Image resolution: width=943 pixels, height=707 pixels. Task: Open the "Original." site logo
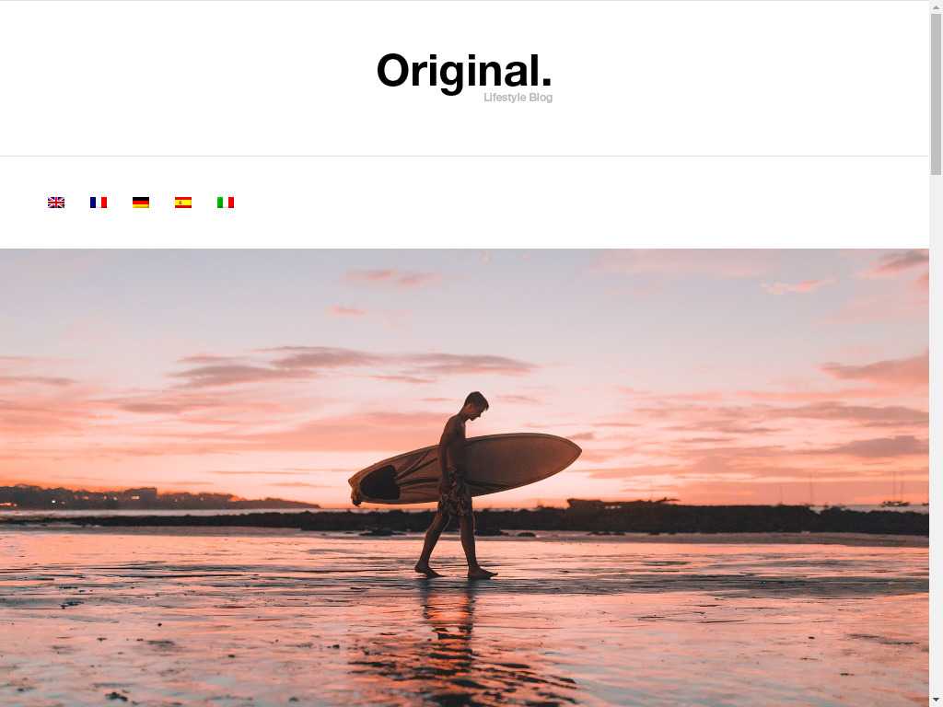coord(464,72)
